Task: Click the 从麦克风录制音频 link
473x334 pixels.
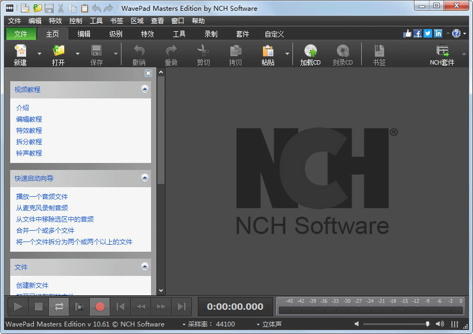Action: point(42,208)
